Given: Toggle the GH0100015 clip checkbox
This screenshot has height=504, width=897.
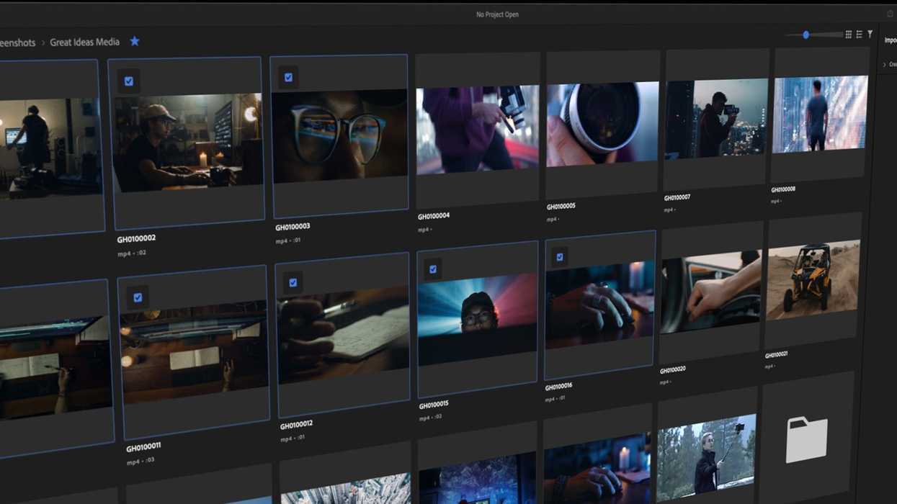Looking at the screenshot, I should coord(433,269).
